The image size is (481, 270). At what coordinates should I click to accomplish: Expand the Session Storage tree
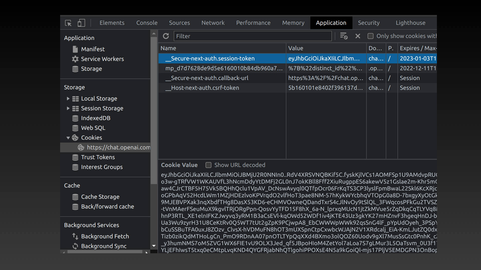click(x=68, y=108)
